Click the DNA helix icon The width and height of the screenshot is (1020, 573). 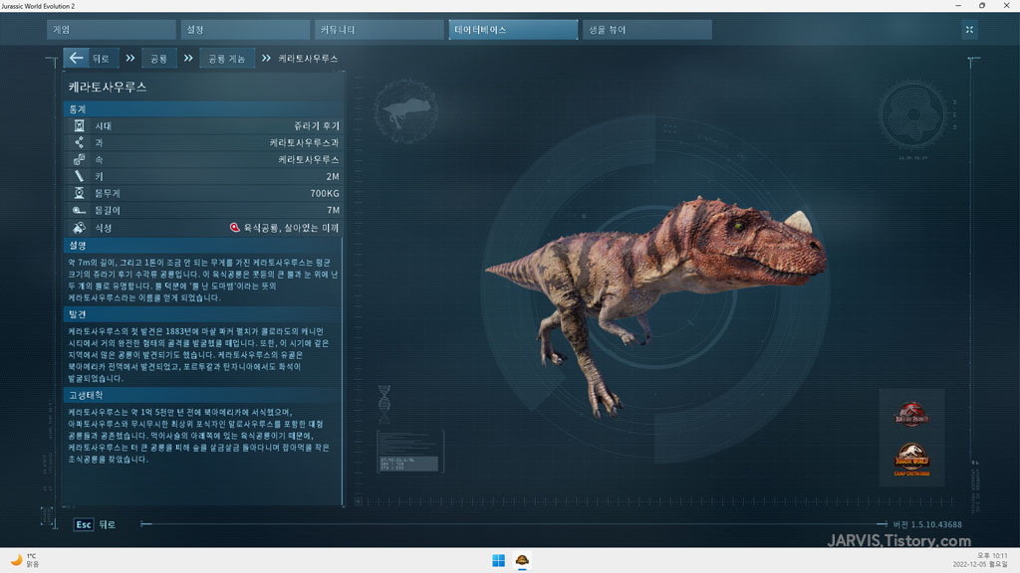(384, 405)
